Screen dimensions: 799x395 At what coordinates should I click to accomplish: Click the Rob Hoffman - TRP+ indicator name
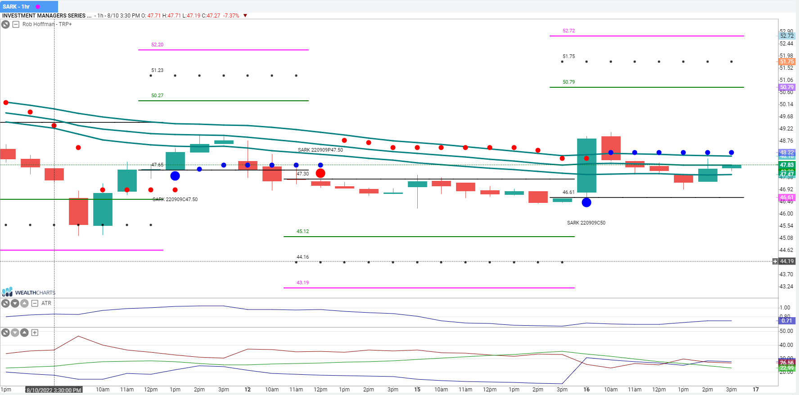(x=47, y=24)
